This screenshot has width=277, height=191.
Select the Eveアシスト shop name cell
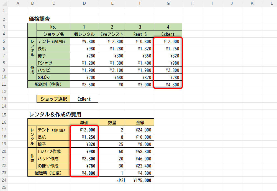(112, 34)
